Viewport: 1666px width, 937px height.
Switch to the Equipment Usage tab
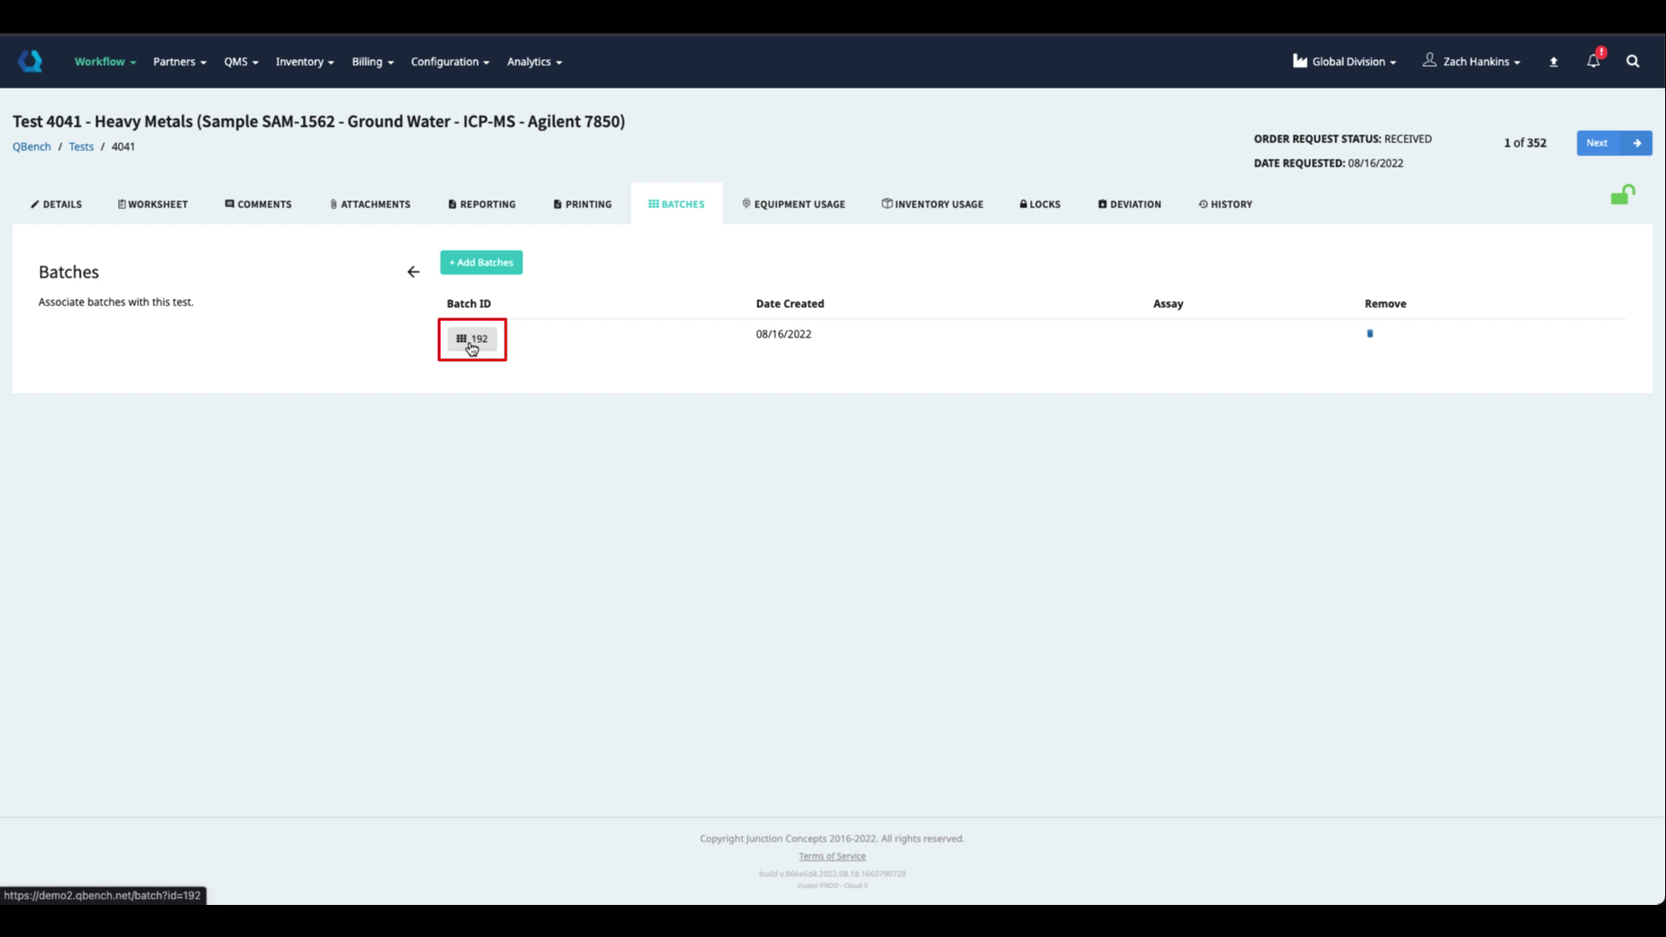point(793,204)
